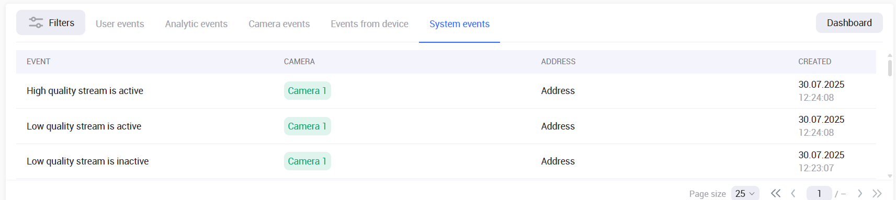Open the Camera events tab
Image resolution: width=896 pixels, height=200 pixels.
coord(279,23)
